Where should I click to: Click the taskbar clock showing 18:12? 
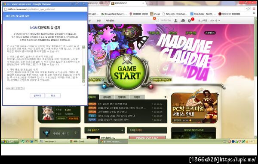tap(252, 141)
